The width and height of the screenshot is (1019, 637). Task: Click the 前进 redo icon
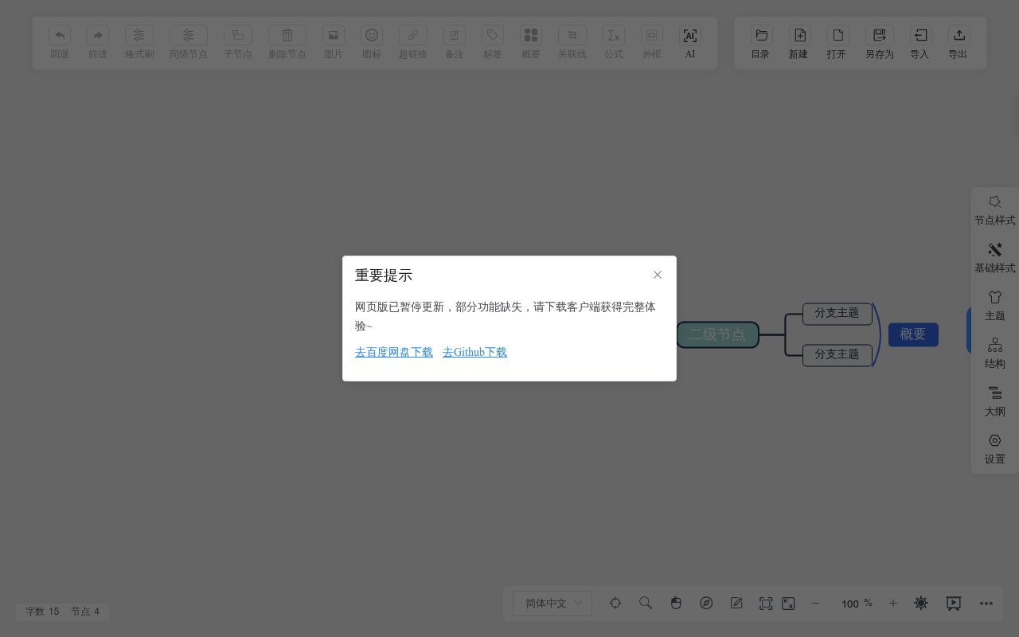(98, 35)
